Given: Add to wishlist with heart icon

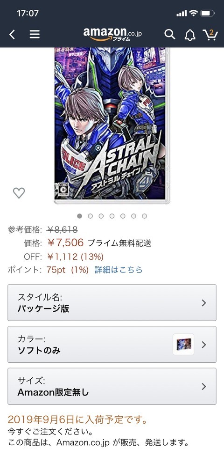Looking at the screenshot, I should (x=19, y=193).
